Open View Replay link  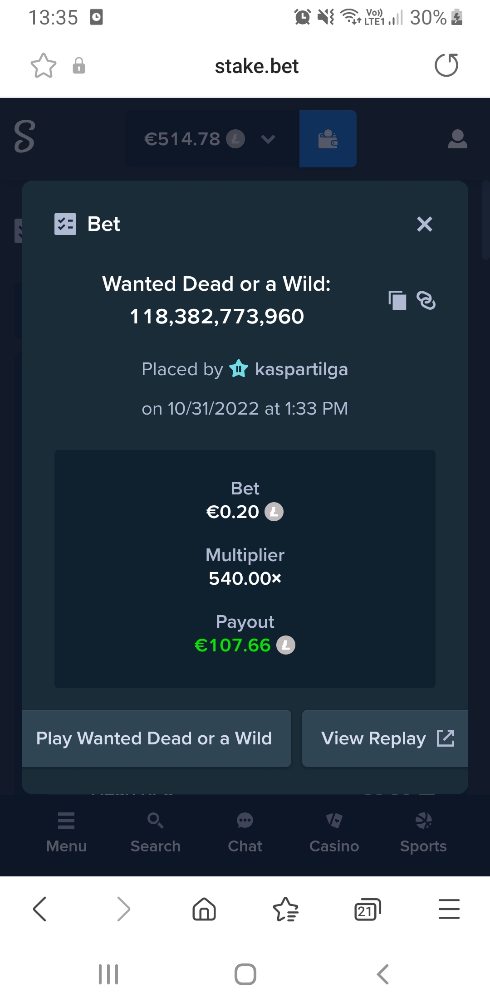385,738
